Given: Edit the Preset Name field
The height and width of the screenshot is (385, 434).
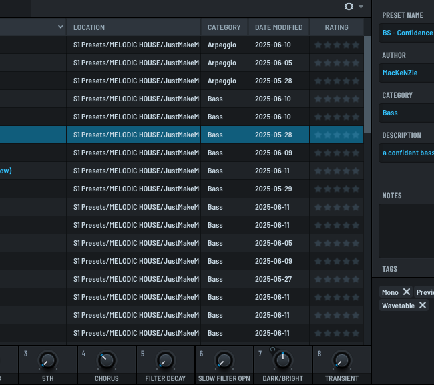Looking at the screenshot, I should pos(407,33).
